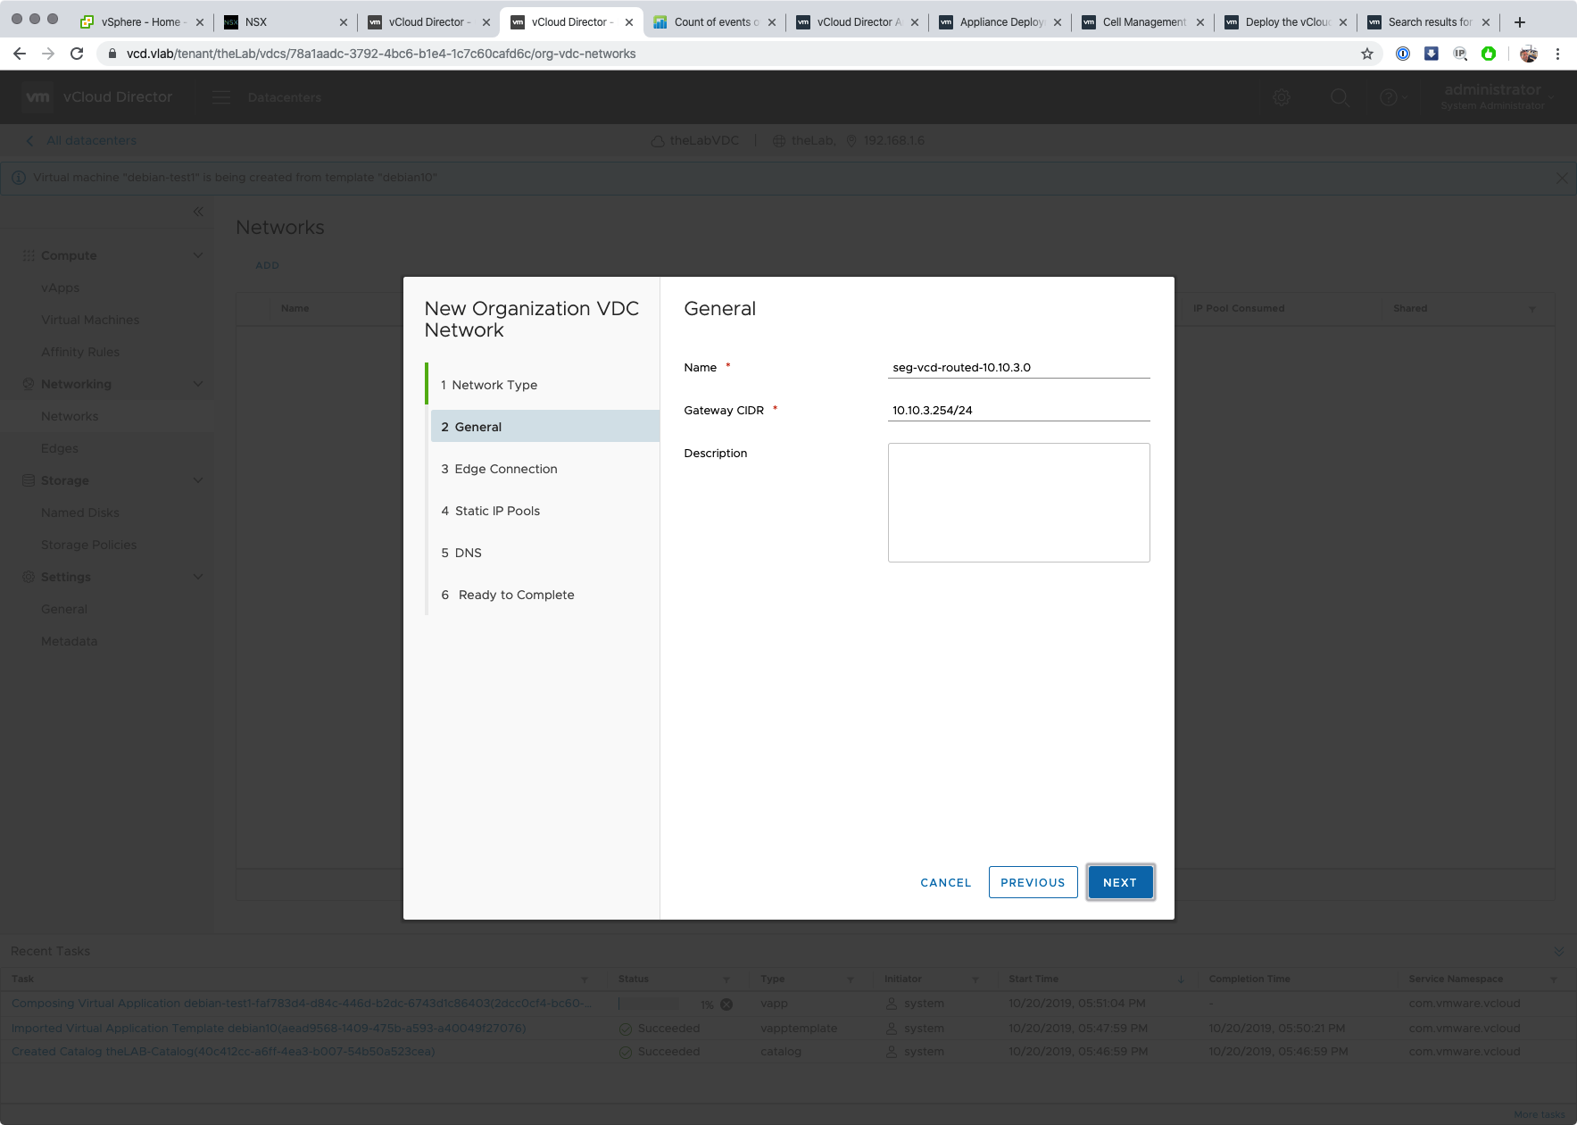Dismiss the info notification banner

pyautogui.click(x=1561, y=178)
